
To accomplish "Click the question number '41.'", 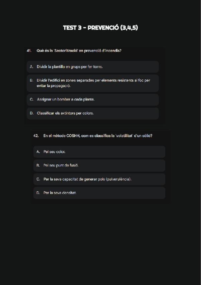I will coord(29,51).
